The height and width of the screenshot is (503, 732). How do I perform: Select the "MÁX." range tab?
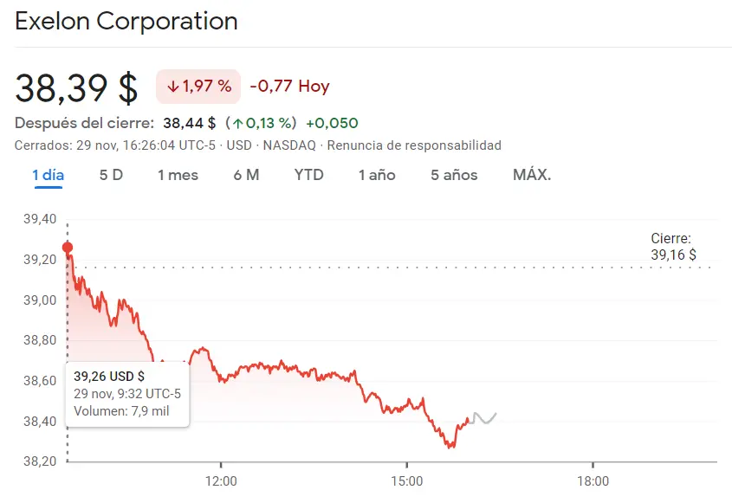click(x=532, y=175)
